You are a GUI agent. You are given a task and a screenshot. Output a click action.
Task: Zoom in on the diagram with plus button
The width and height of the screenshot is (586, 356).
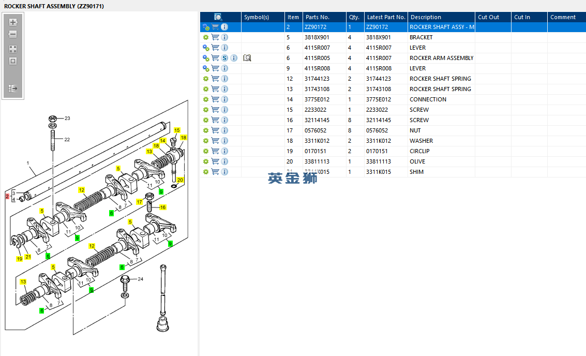click(x=13, y=22)
